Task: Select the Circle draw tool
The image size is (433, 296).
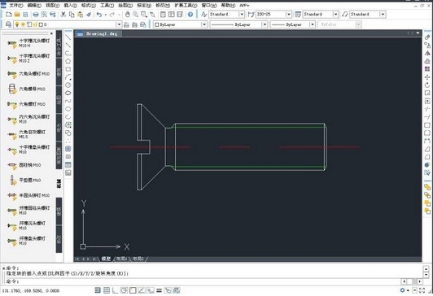Action: tap(68, 85)
